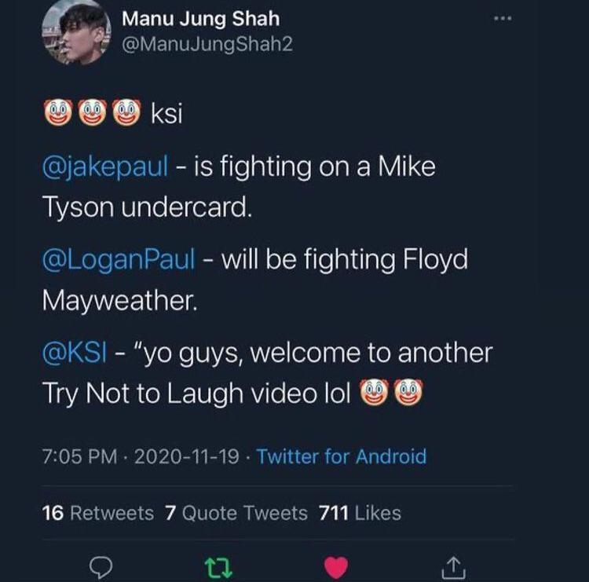The height and width of the screenshot is (582, 589).
Task: Click Manu Jung Shah's profile picture
Action: (x=75, y=31)
